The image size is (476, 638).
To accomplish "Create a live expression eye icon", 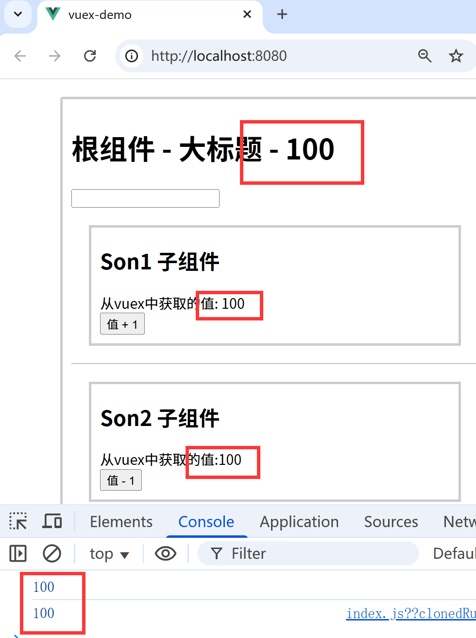I will 166,553.
